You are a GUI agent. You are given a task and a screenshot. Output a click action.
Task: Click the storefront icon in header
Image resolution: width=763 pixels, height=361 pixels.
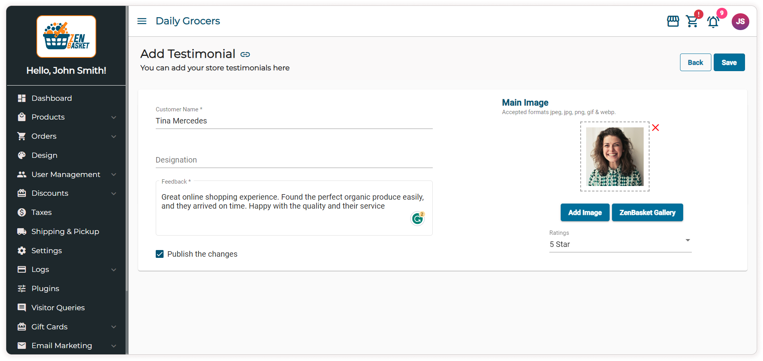(x=673, y=21)
